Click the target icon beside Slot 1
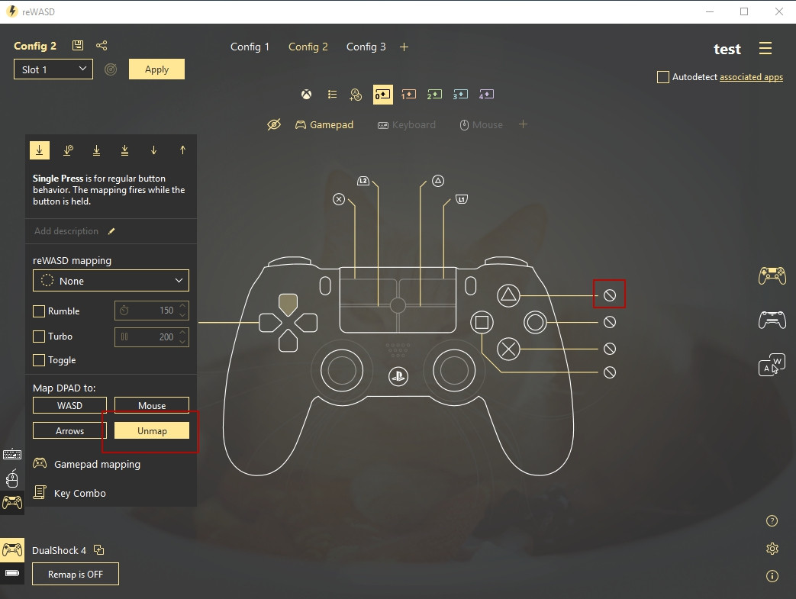The image size is (796, 599). pyautogui.click(x=111, y=69)
